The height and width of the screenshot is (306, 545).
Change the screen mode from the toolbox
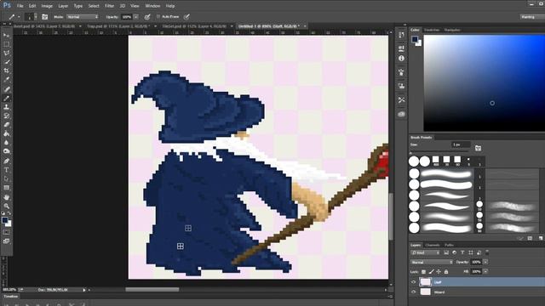coord(6,241)
